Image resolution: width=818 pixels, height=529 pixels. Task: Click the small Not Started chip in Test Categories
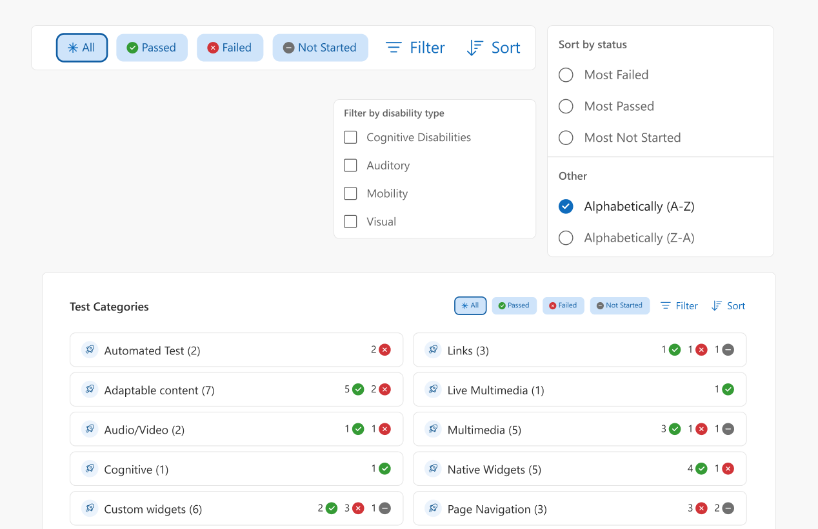click(x=619, y=305)
